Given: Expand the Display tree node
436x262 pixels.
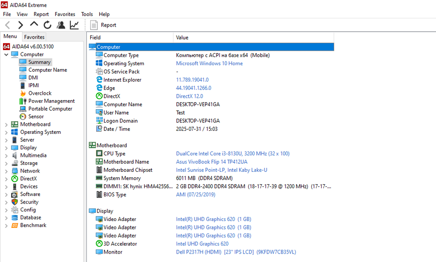Looking at the screenshot, I should tap(6, 148).
